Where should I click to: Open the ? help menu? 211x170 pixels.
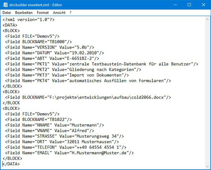coord(71,12)
